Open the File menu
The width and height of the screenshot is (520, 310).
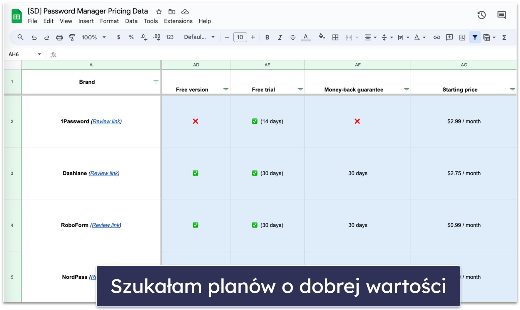[32, 21]
